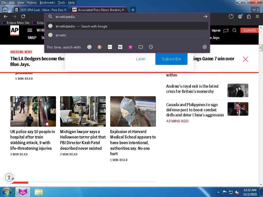The image size is (263, 197).
Task: Open a new tab with plus button
Action: click(x=133, y=10)
